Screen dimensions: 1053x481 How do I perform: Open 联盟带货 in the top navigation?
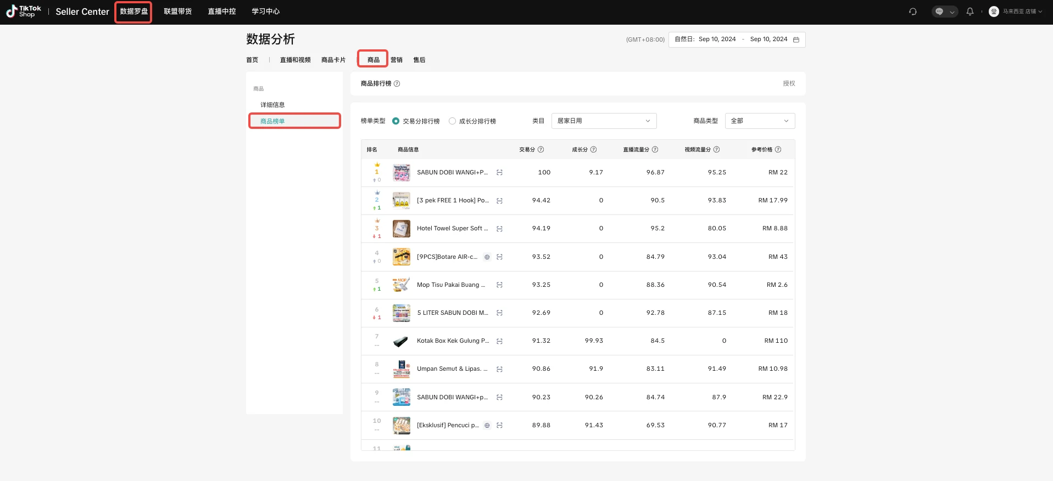(x=177, y=12)
